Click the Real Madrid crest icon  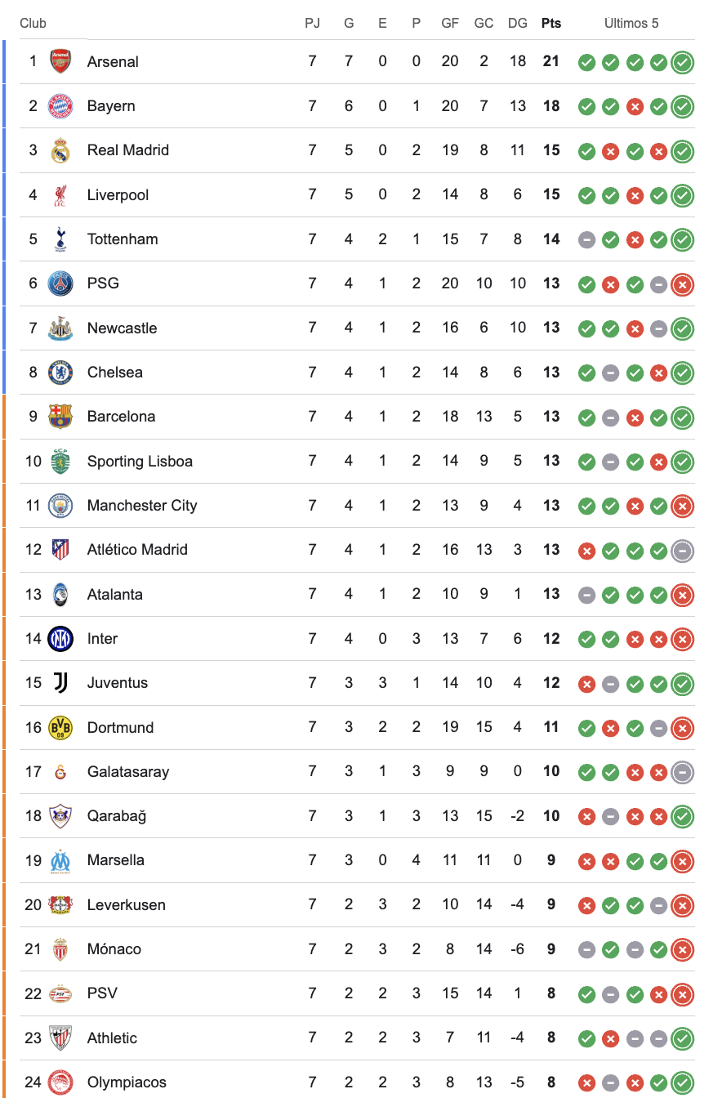tap(60, 150)
